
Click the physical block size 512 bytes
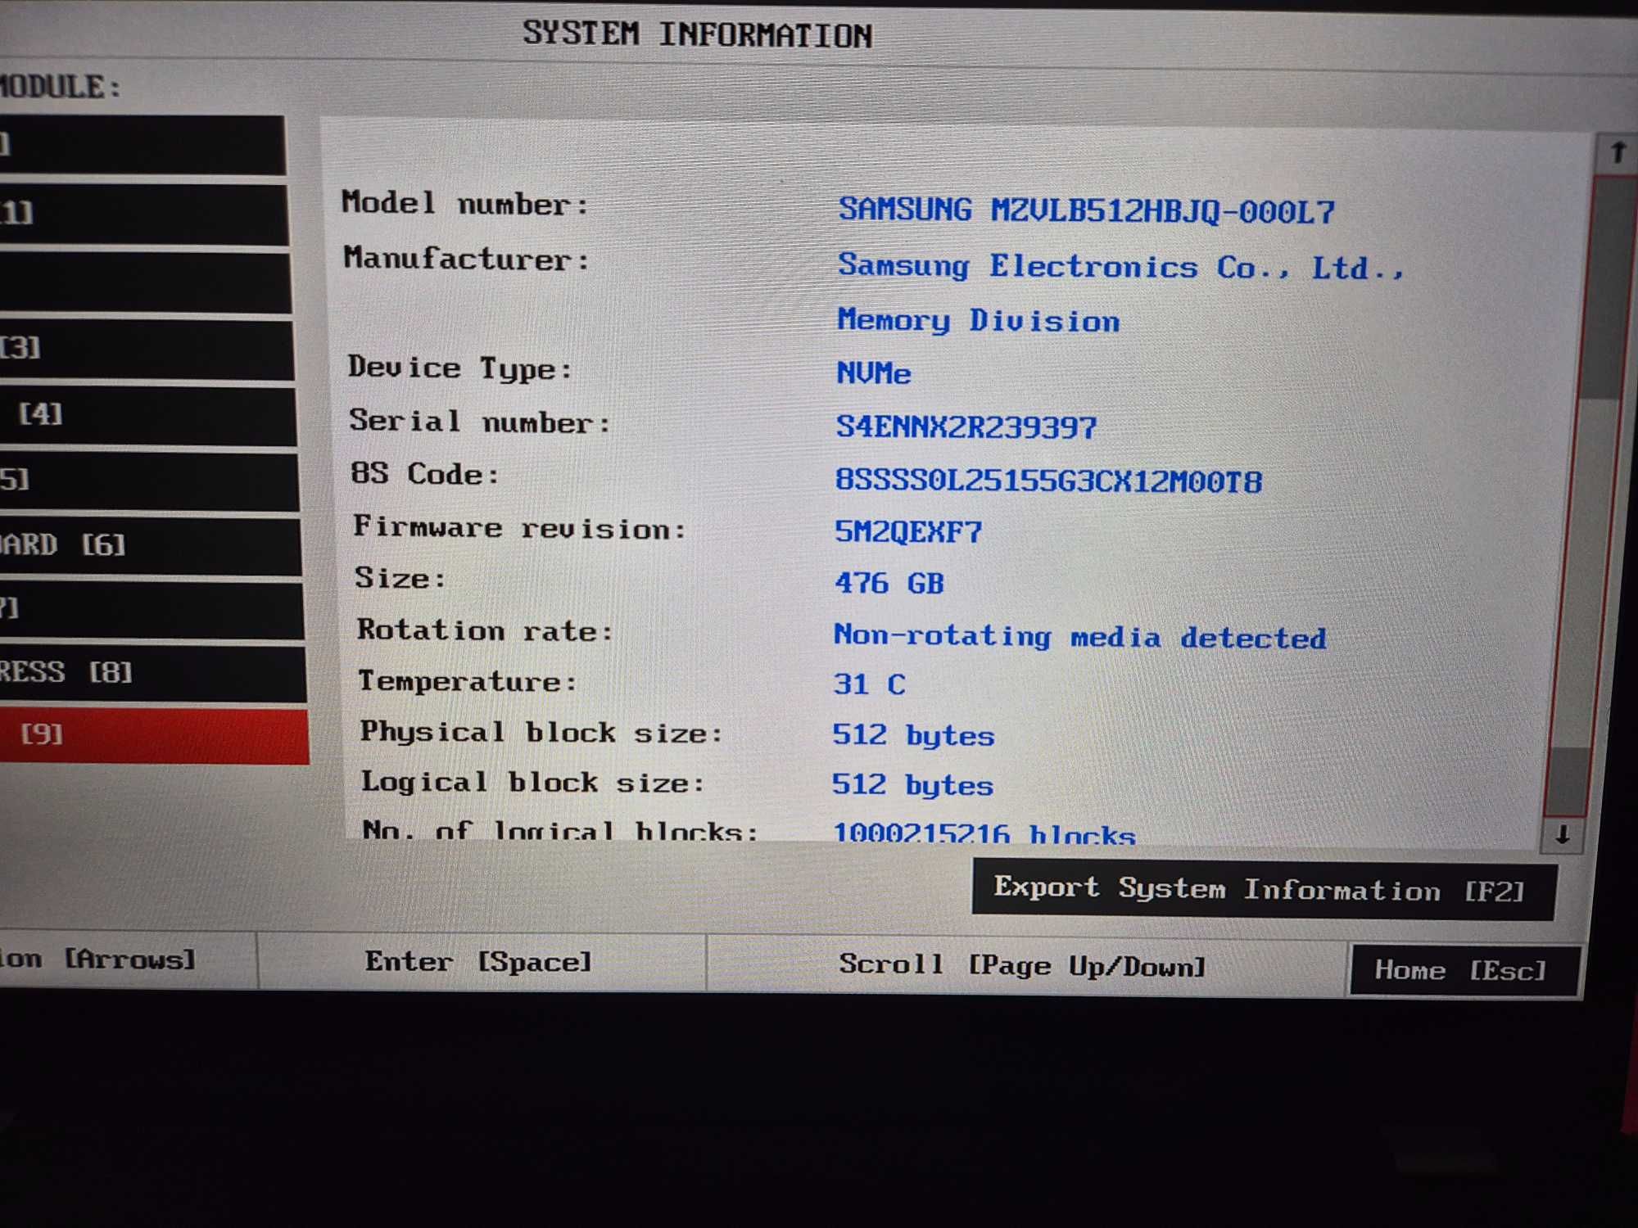coord(913,735)
